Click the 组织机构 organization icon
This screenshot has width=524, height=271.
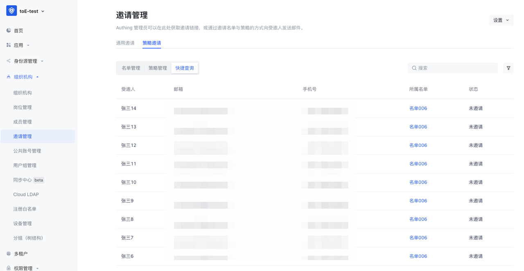(9, 77)
